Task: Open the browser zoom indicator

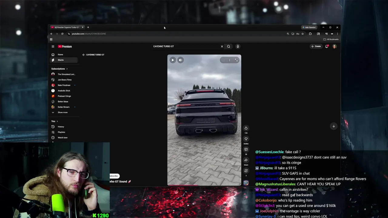Action: [288, 34]
